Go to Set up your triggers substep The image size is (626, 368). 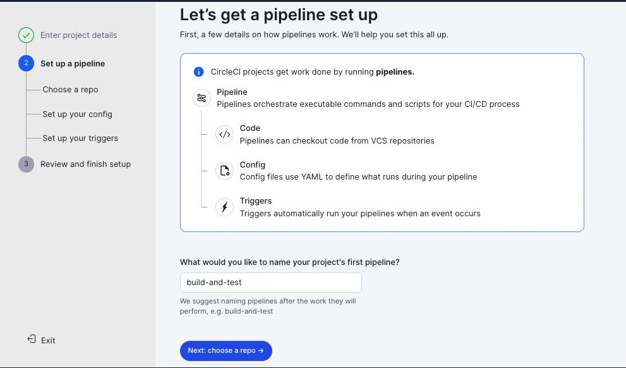(80, 138)
